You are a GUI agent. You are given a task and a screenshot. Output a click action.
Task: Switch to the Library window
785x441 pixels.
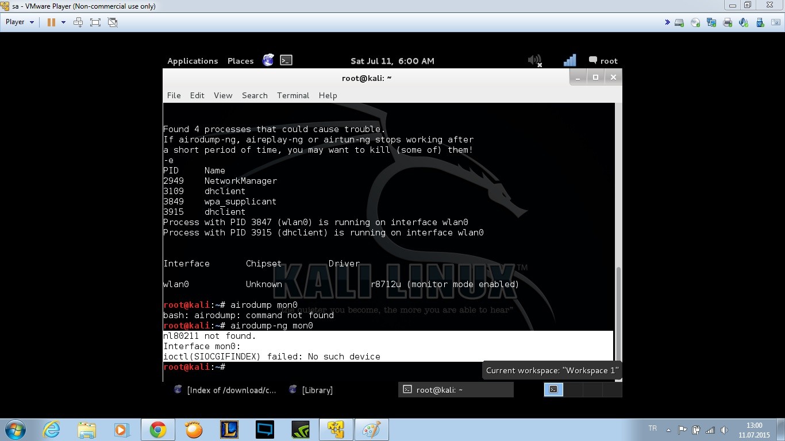[311, 390]
